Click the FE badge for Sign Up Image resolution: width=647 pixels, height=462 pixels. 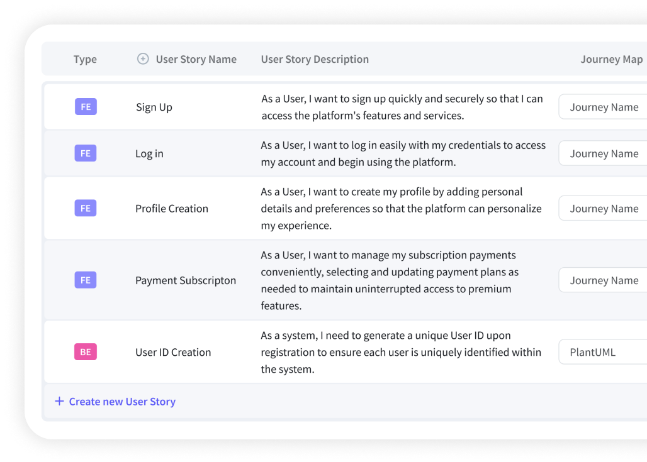(x=86, y=107)
